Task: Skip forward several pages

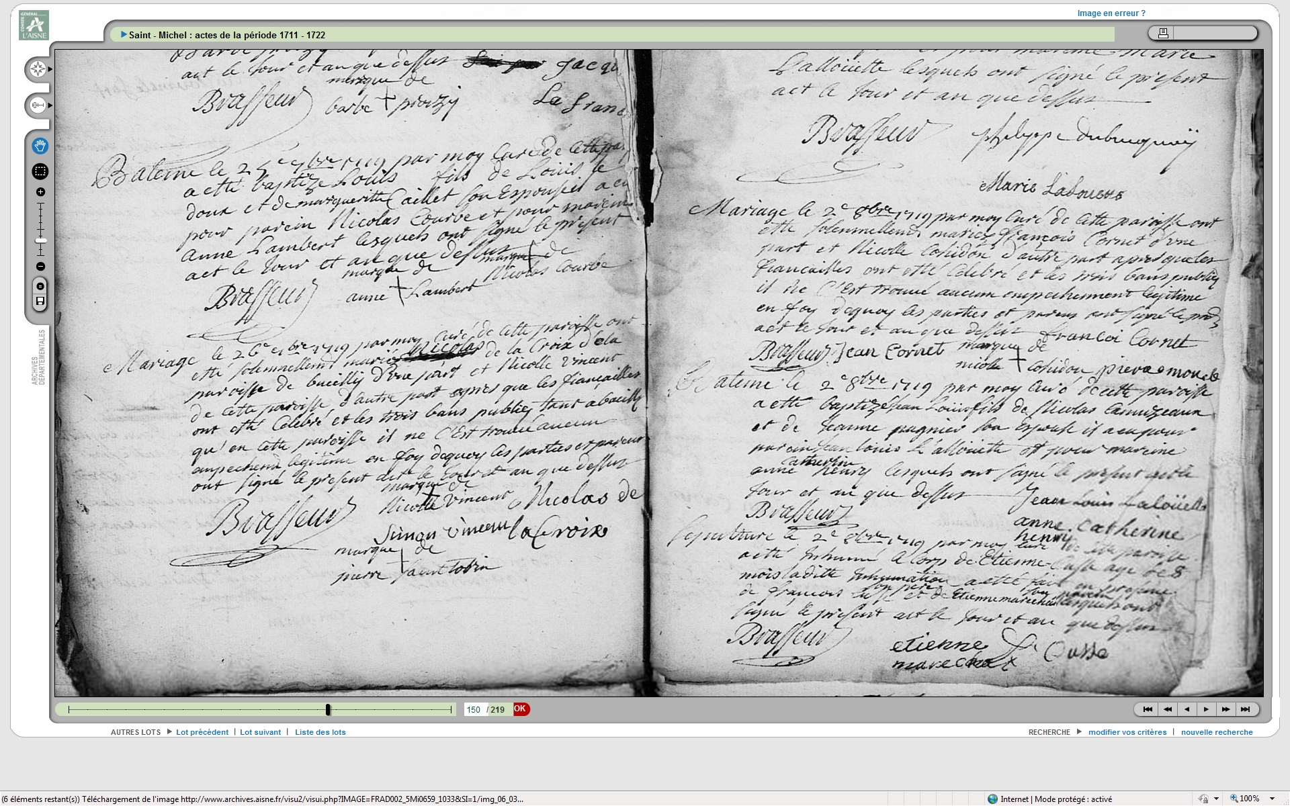Action: coord(1225,709)
